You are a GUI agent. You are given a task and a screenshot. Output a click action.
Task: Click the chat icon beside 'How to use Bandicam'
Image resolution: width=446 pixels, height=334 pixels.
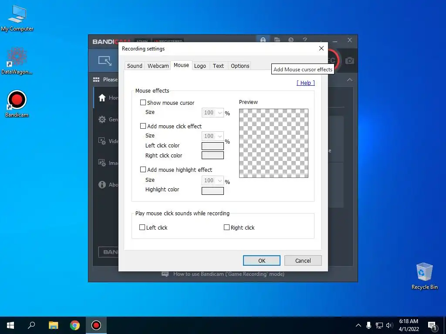(x=165, y=274)
